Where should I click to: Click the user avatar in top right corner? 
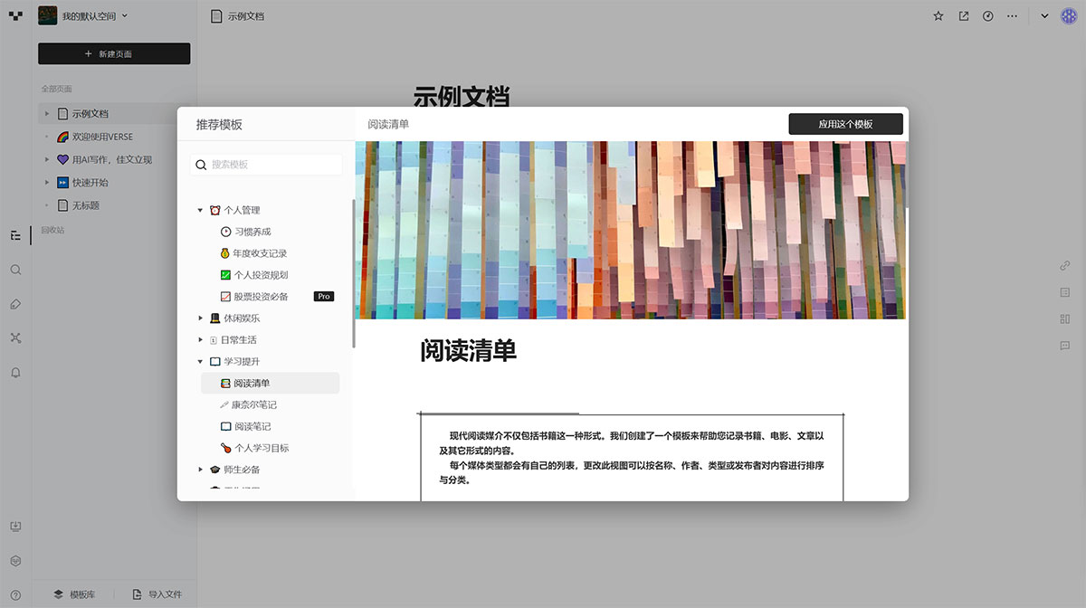(x=1069, y=15)
